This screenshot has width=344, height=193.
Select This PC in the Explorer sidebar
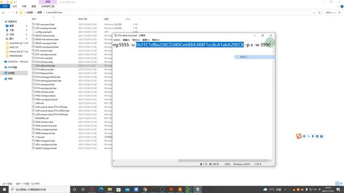point(11,73)
